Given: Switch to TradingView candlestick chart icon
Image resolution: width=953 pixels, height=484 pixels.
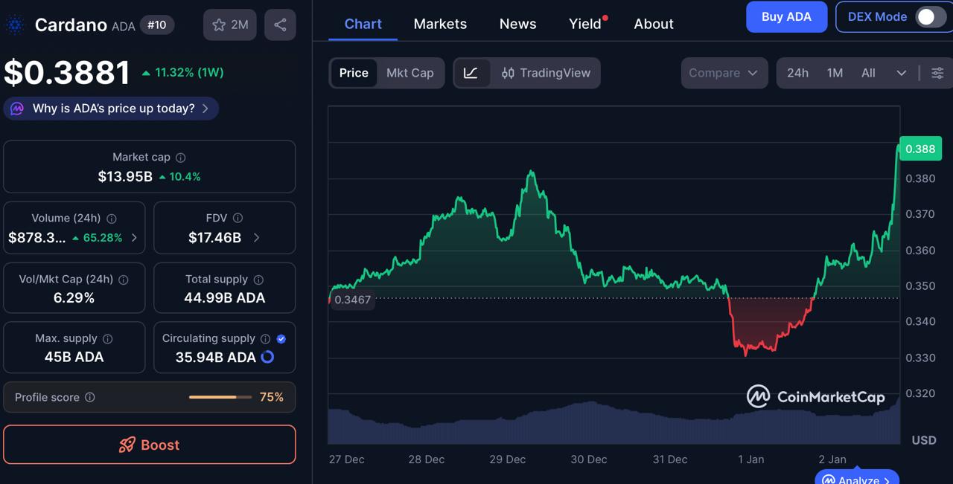Looking at the screenshot, I should tap(511, 73).
